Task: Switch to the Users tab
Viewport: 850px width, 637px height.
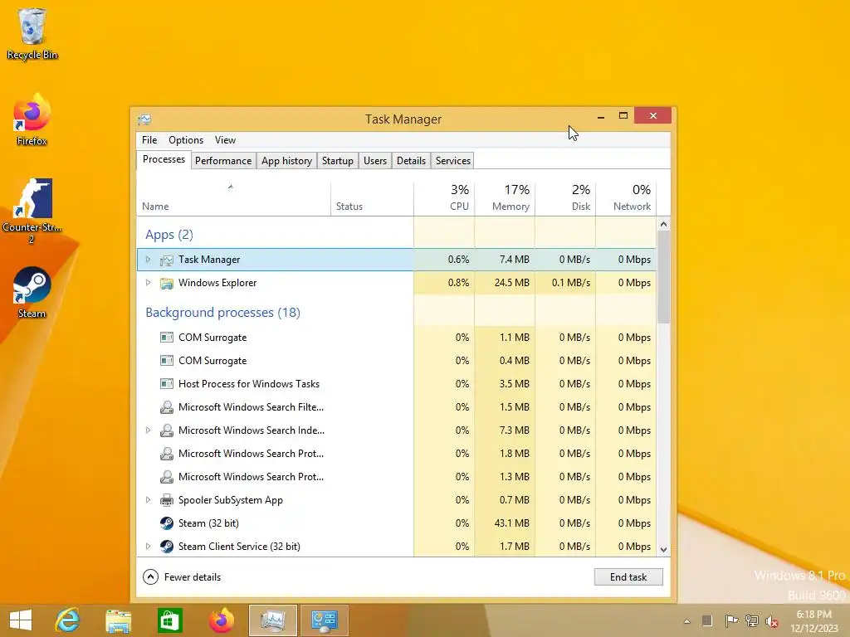Action: 375,161
